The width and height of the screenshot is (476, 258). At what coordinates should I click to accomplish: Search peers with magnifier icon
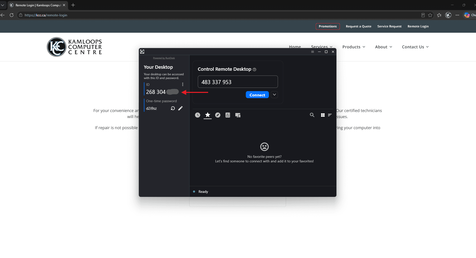coord(312,115)
